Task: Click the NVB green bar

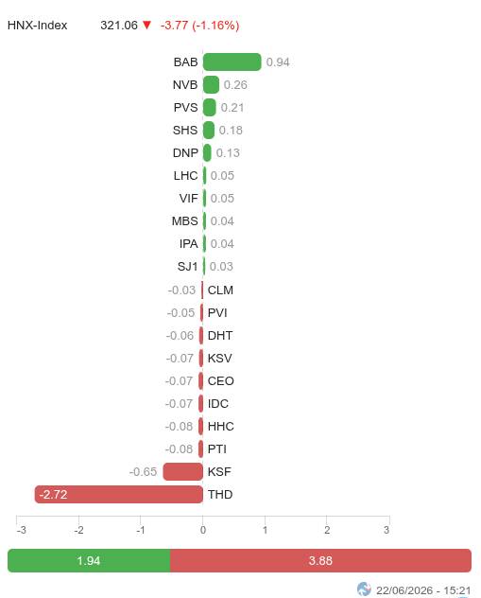Action: (x=211, y=84)
